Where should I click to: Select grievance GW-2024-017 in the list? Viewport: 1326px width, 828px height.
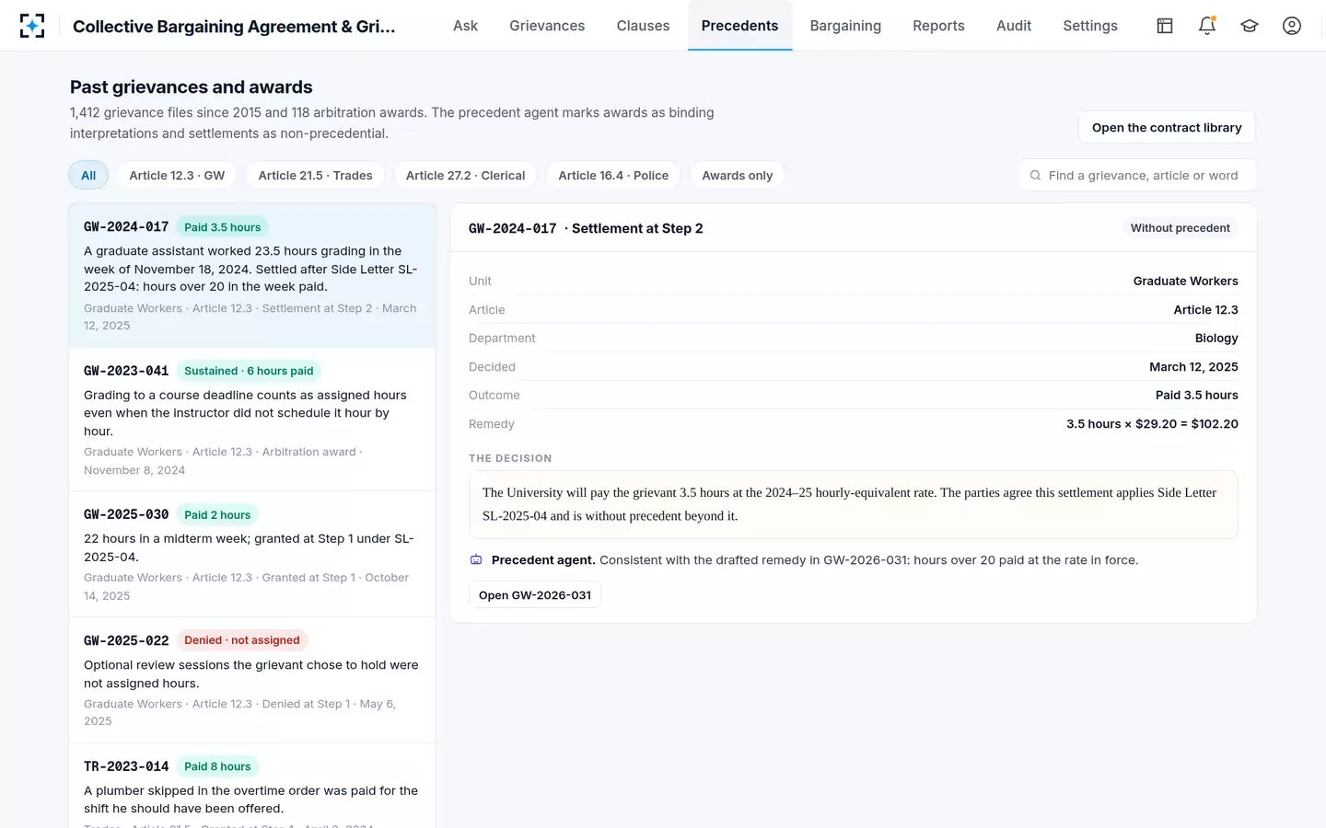[x=252, y=275]
